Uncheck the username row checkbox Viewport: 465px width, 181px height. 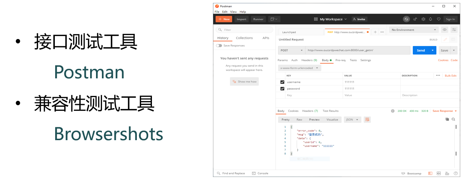pos(282,82)
